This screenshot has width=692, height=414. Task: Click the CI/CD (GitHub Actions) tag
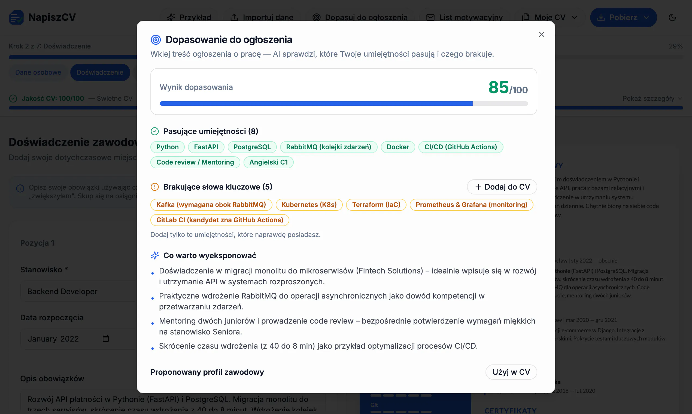pyautogui.click(x=460, y=147)
